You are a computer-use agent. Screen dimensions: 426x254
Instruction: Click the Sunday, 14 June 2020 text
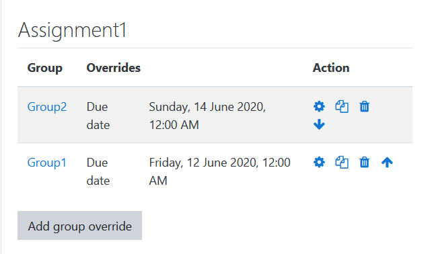[x=207, y=107]
